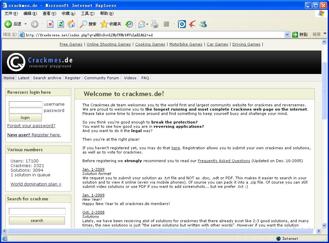Focus the password input field
This screenshot has width=329, height=243.
click(x=26, y=110)
